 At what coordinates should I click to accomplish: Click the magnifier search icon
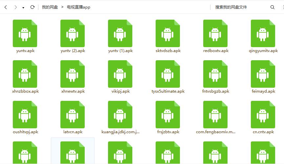tap(273, 7)
